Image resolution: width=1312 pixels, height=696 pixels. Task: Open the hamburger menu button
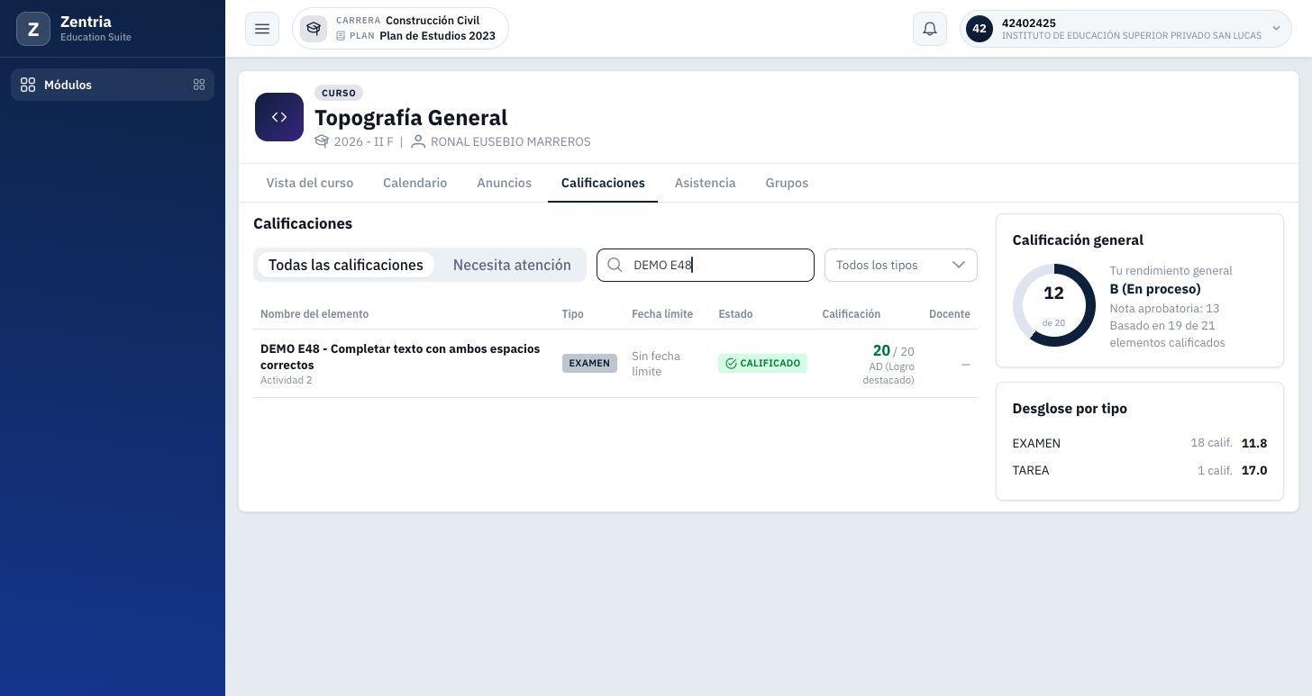262,29
